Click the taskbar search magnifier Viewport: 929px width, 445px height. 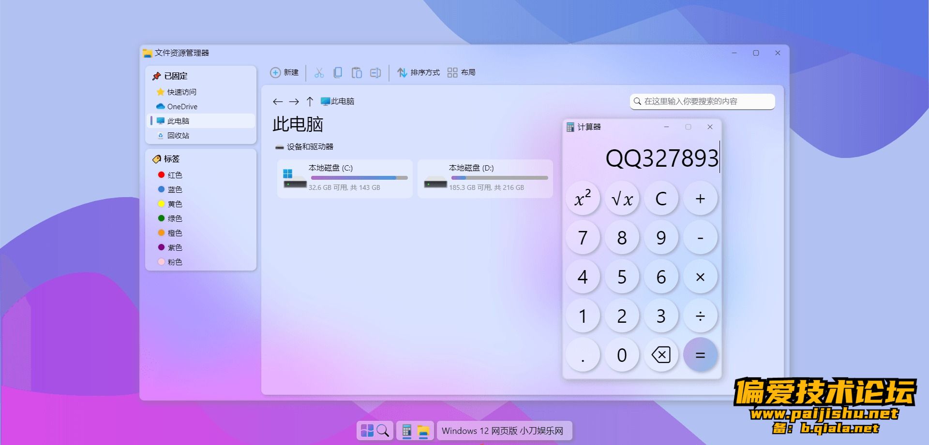click(383, 431)
